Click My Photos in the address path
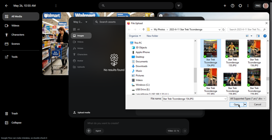This screenshot has width=272, height=140. pos(160,30)
